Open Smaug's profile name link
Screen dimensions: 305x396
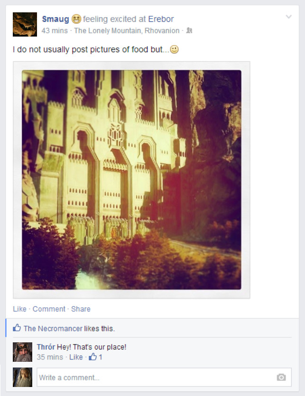tap(55, 19)
